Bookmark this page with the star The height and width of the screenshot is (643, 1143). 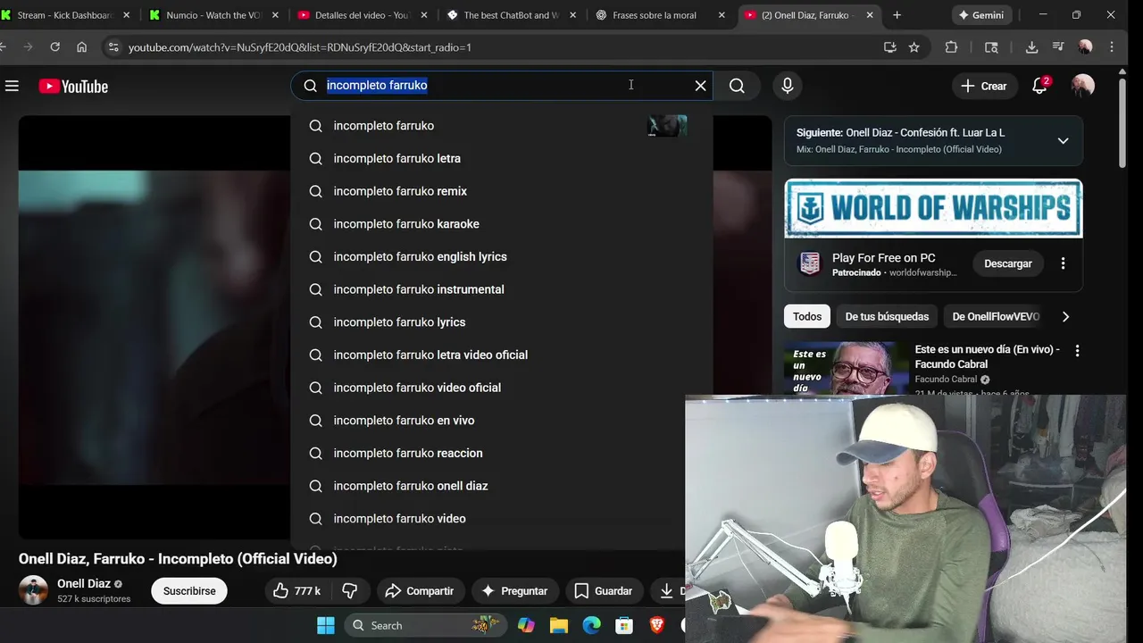click(914, 47)
